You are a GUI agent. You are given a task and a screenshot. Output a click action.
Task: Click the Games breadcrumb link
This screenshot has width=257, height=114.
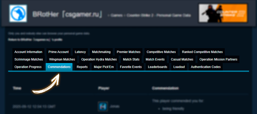(116, 16)
